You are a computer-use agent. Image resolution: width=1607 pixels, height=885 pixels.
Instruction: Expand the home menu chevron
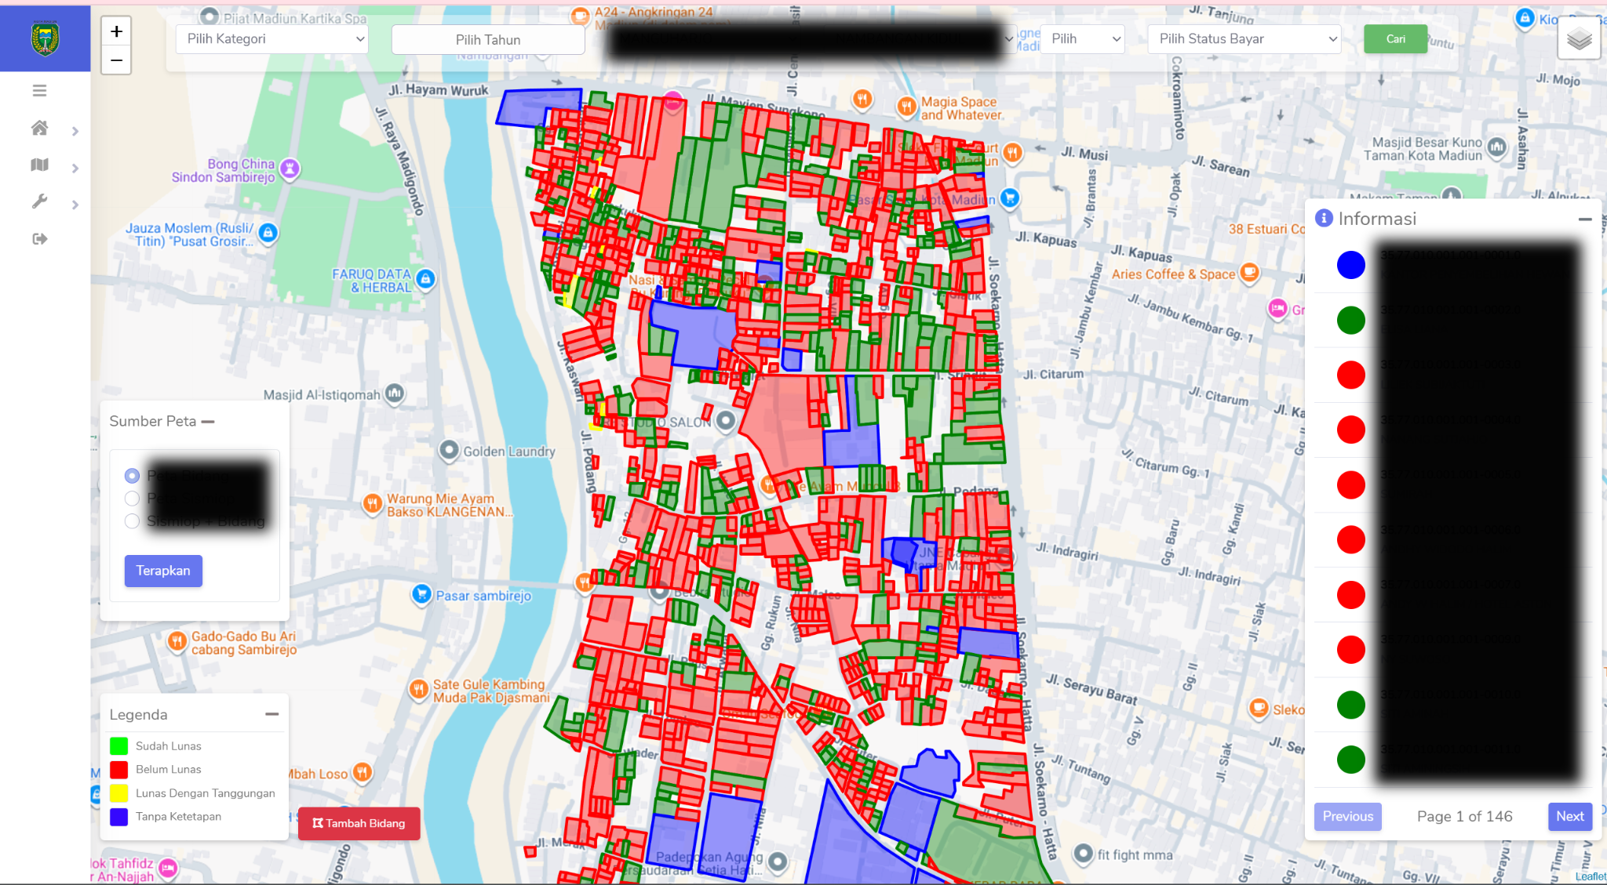(75, 132)
